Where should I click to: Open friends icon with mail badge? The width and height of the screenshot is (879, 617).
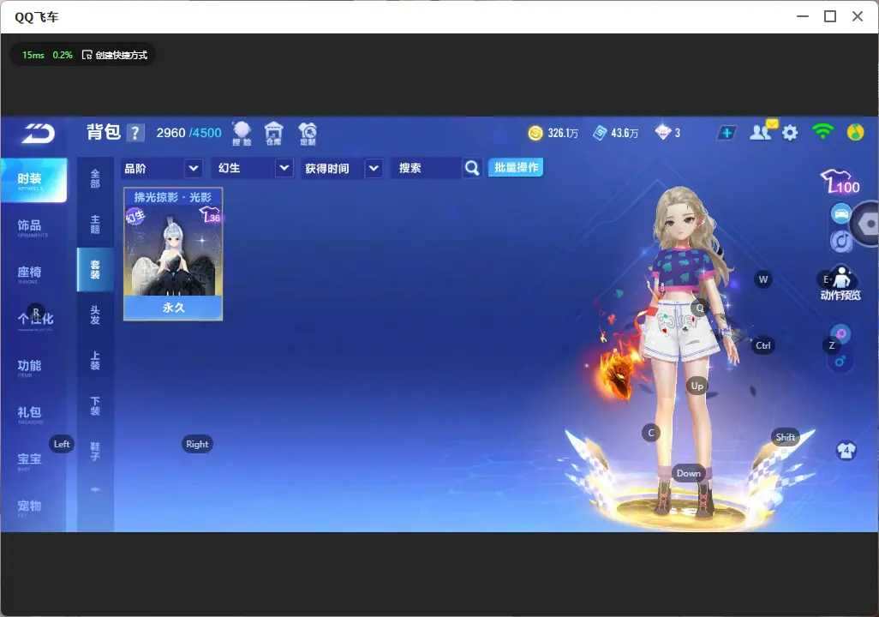pos(763,131)
